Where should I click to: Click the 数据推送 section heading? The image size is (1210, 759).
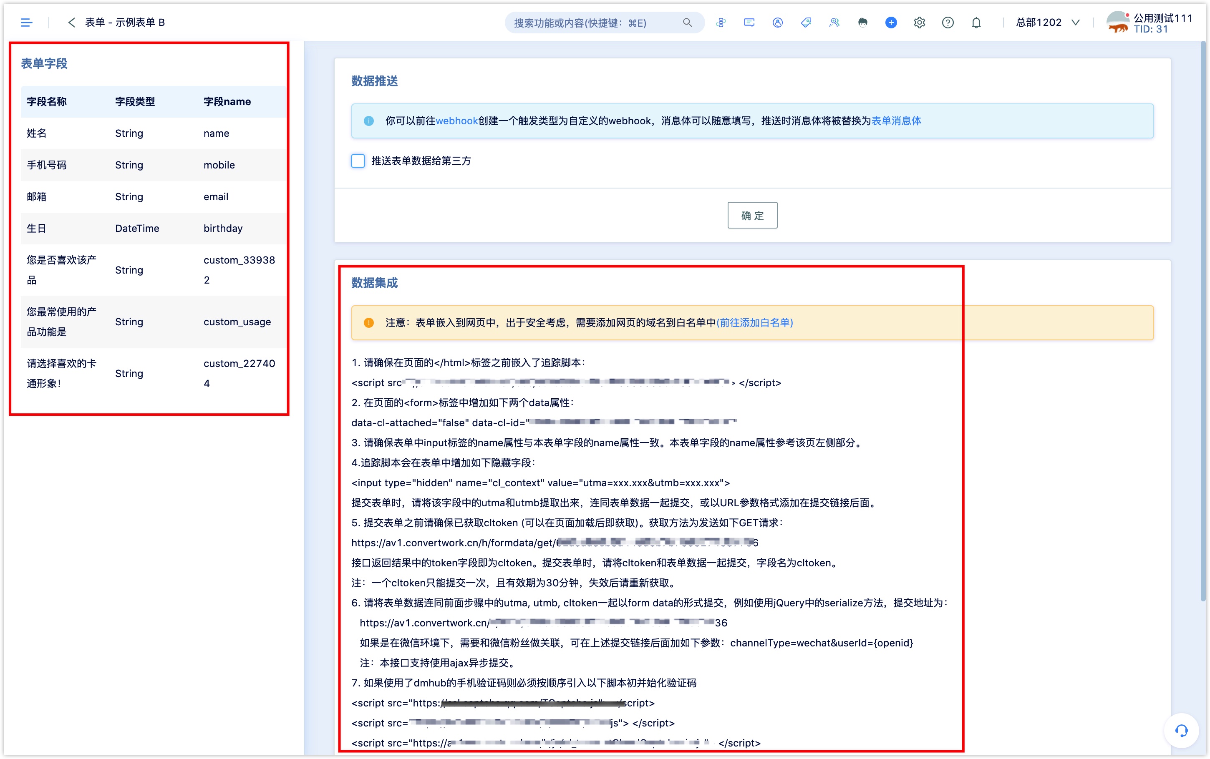coord(375,81)
